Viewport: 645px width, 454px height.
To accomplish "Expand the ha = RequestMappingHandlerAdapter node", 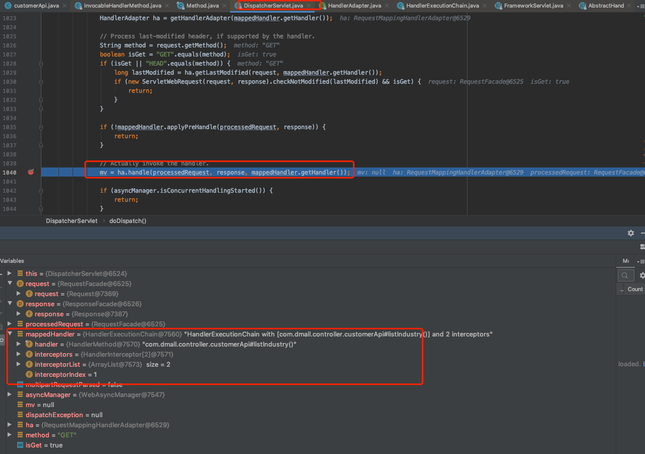I will pos(9,425).
